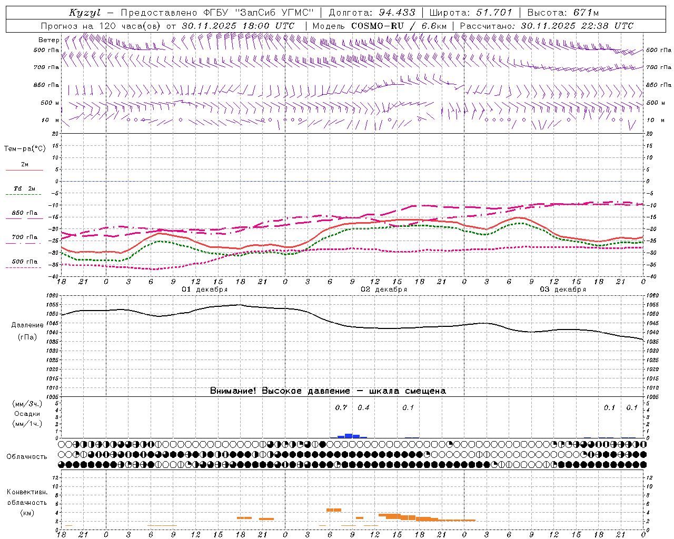Click the "Конвективн." convective cloud label
This screenshot has width=674, height=539.
pyautogui.click(x=27, y=492)
